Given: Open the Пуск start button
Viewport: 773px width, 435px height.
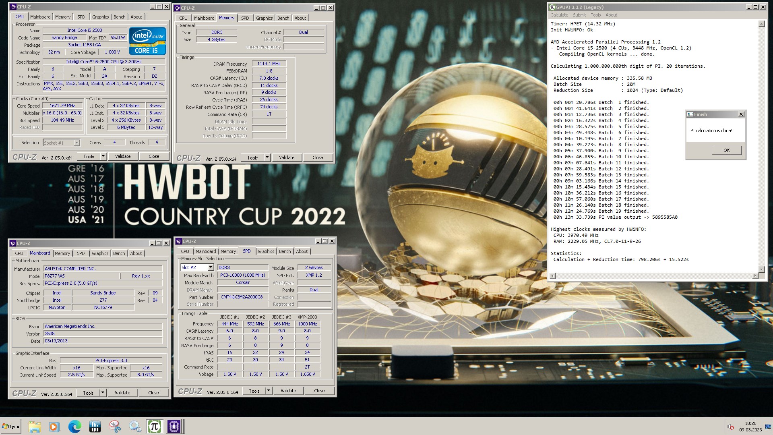Looking at the screenshot, I should point(11,426).
